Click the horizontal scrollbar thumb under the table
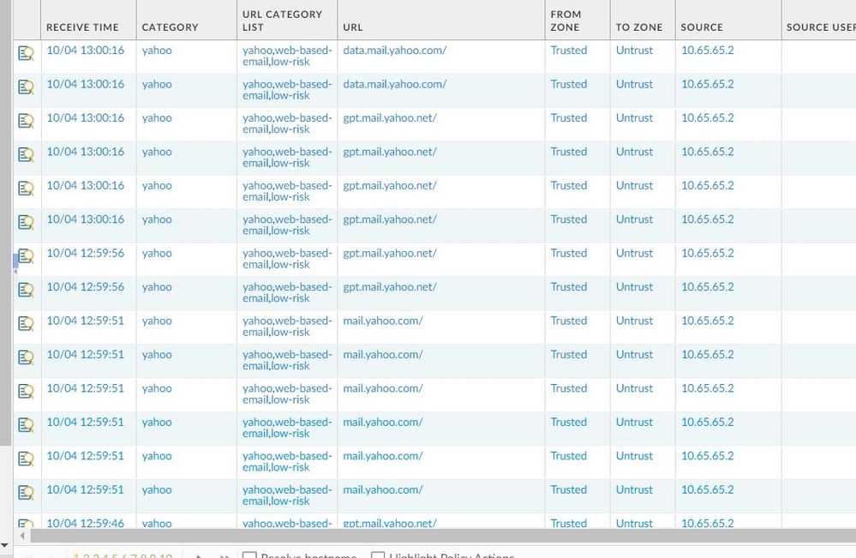 point(443,536)
